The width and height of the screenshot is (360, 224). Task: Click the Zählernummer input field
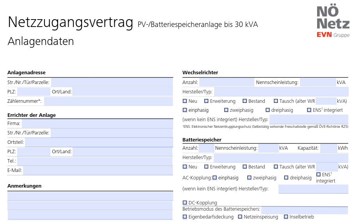pyautogui.click(x=108, y=101)
